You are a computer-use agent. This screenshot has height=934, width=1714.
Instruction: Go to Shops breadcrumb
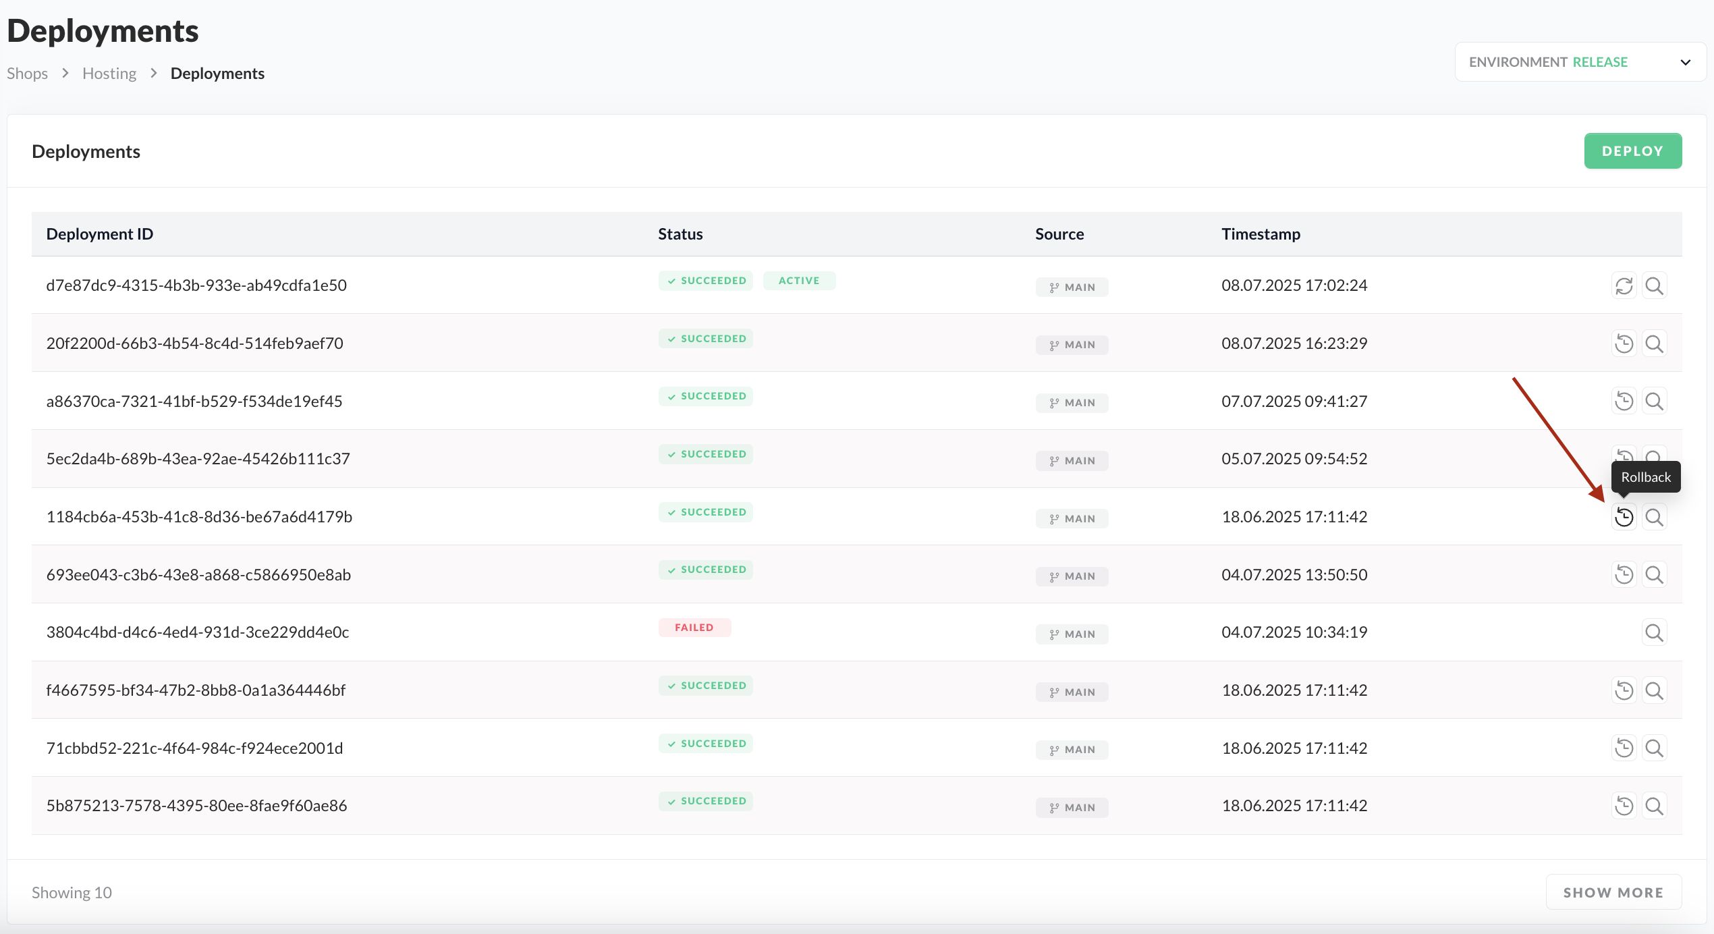point(27,74)
